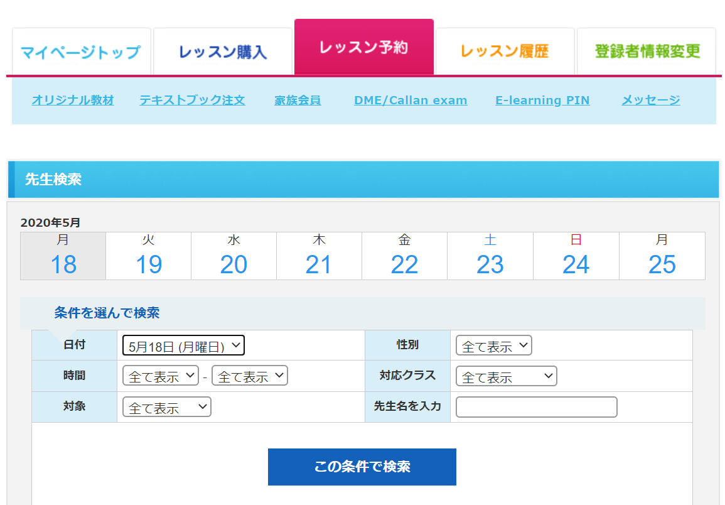Open the マイページトップ tab
The height and width of the screenshot is (505, 725).
coord(81,52)
